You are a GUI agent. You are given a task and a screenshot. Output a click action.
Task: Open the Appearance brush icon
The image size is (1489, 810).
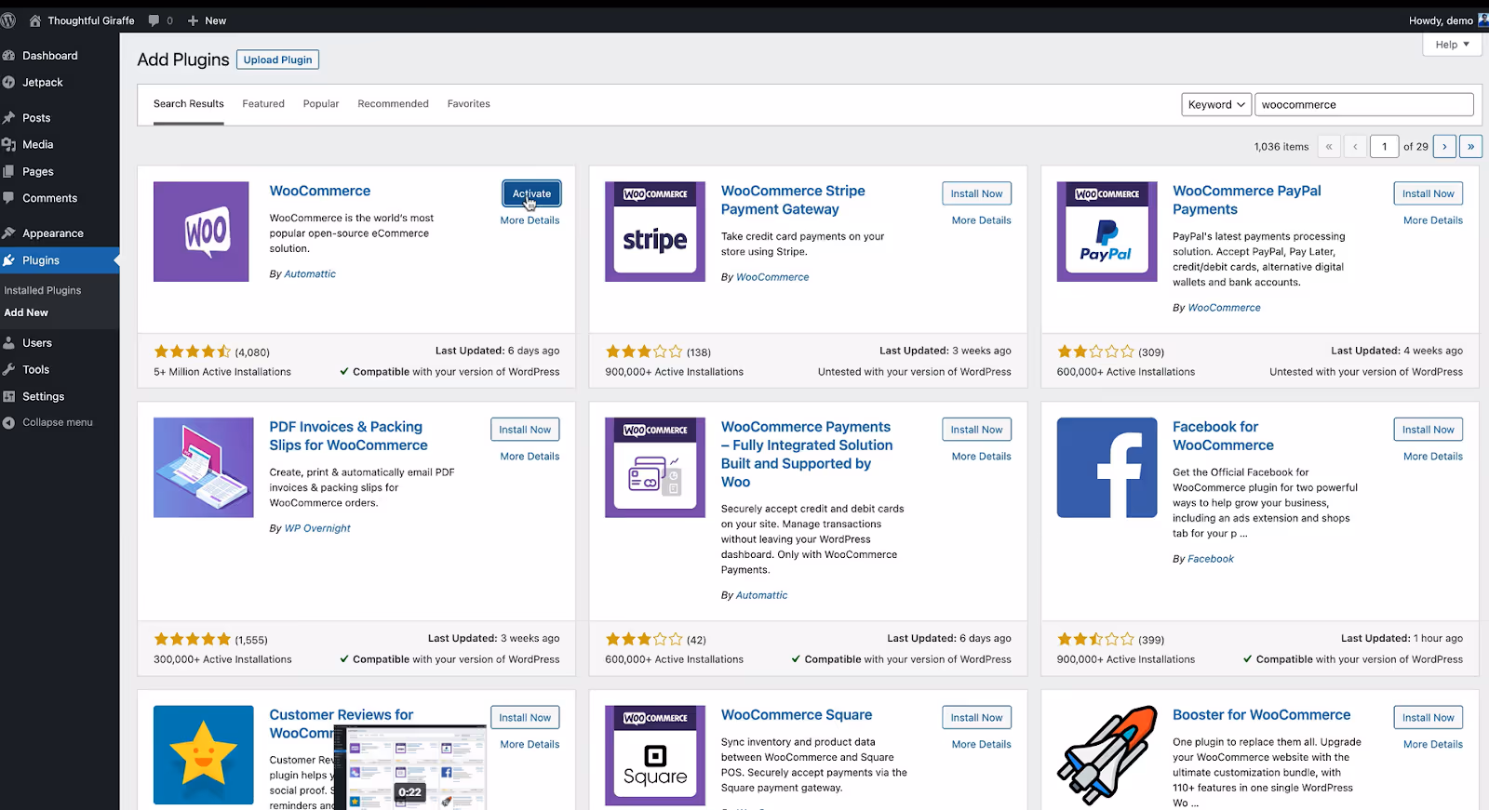[9, 233]
